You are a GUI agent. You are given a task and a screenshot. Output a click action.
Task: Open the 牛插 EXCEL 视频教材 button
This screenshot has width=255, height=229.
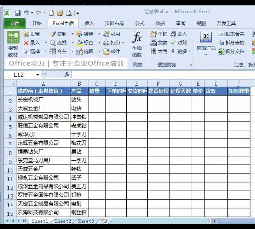[13, 44]
